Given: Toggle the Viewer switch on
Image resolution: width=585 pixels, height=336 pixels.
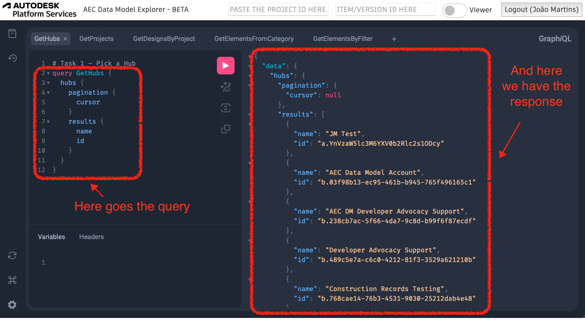Looking at the screenshot, I should (x=455, y=10).
